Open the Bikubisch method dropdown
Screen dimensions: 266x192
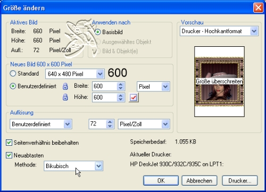[73, 166]
